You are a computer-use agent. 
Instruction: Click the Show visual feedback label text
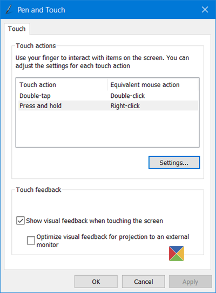(x=94, y=221)
